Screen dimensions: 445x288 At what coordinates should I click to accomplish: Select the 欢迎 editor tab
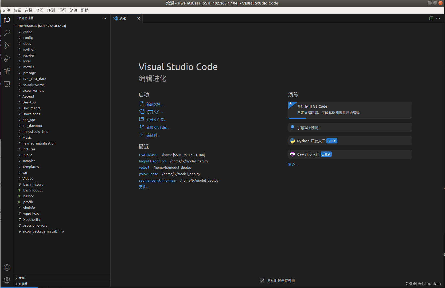pyautogui.click(x=127, y=18)
